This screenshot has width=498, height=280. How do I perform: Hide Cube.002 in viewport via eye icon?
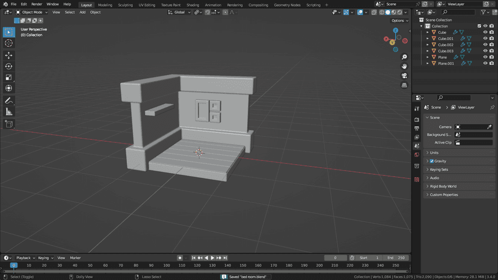coord(485,44)
